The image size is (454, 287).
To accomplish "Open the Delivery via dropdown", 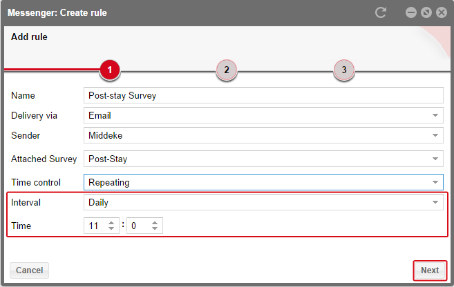I will (x=435, y=115).
